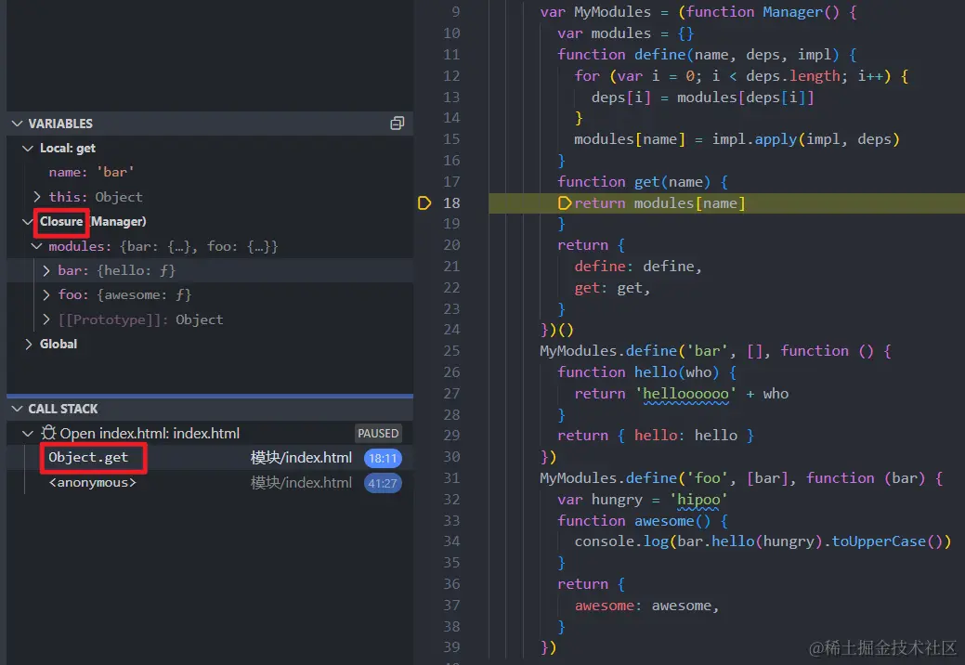Click line number 9 in the gutter
The width and height of the screenshot is (965, 665).
[455, 12]
